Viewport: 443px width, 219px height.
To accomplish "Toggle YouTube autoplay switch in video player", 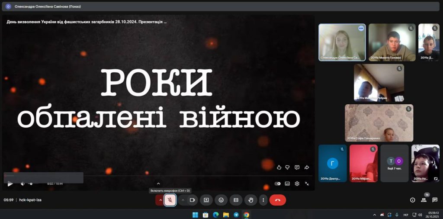I will click(x=277, y=184).
